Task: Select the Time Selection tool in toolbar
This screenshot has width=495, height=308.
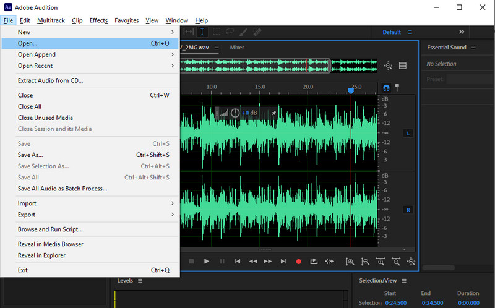Action: click(x=202, y=32)
